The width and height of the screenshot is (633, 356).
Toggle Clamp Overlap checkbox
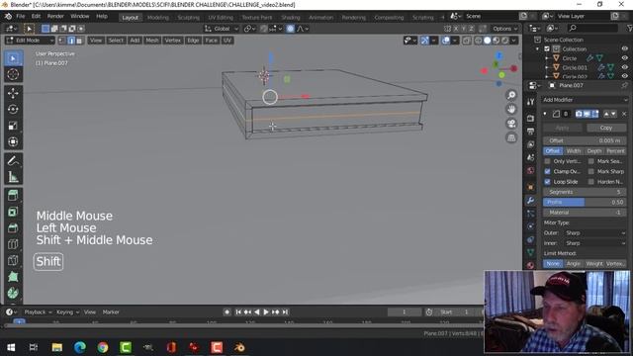tap(547, 171)
